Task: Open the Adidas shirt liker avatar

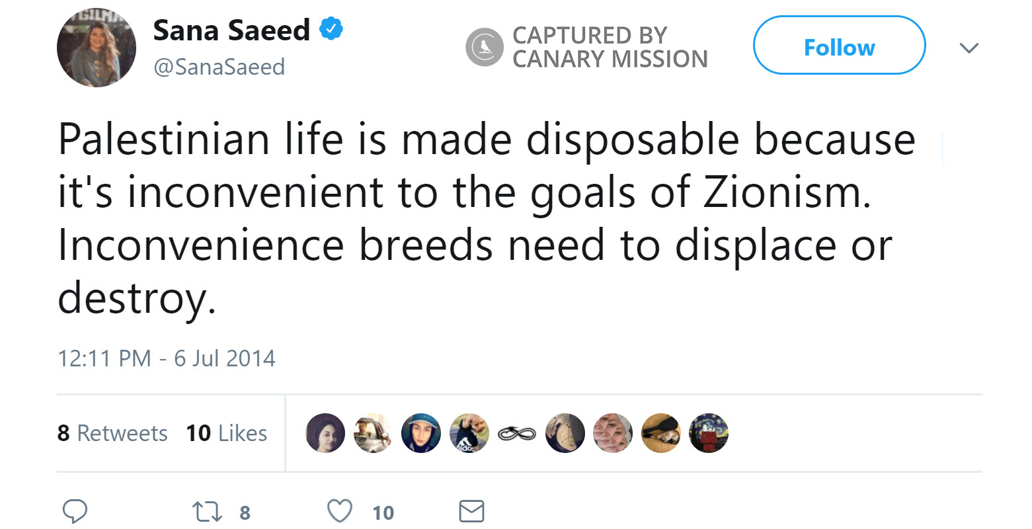Action: coord(469,433)
